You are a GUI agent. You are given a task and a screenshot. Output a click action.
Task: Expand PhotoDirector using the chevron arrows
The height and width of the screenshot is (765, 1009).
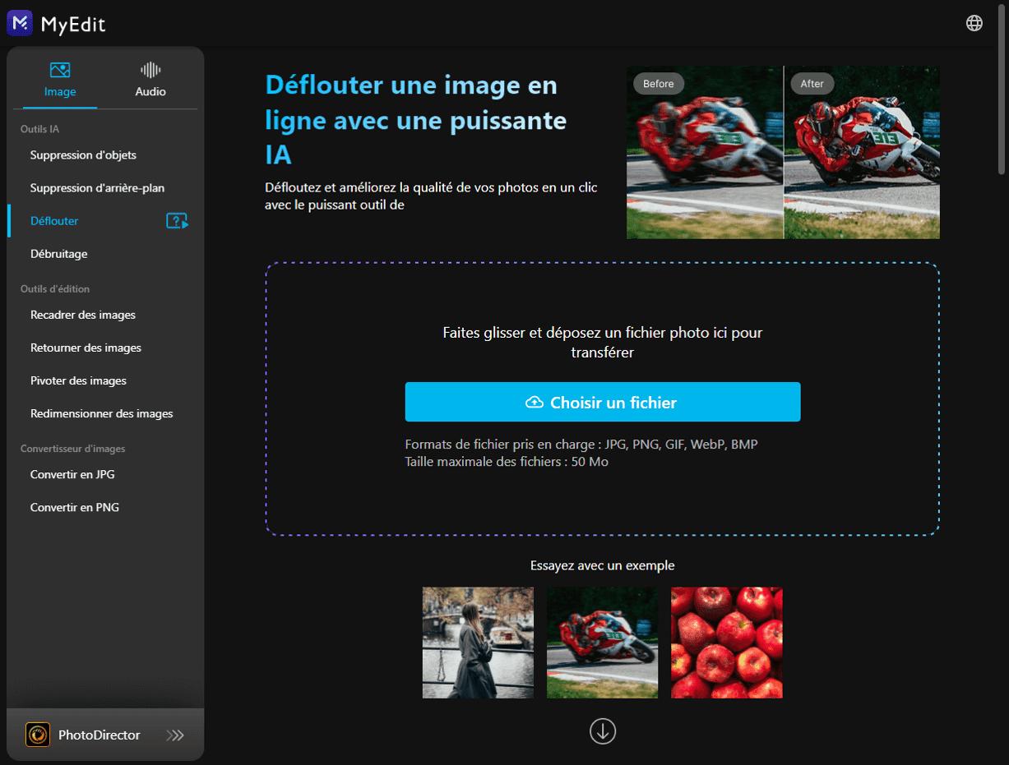pyautogui.click(x=175, y=735)
